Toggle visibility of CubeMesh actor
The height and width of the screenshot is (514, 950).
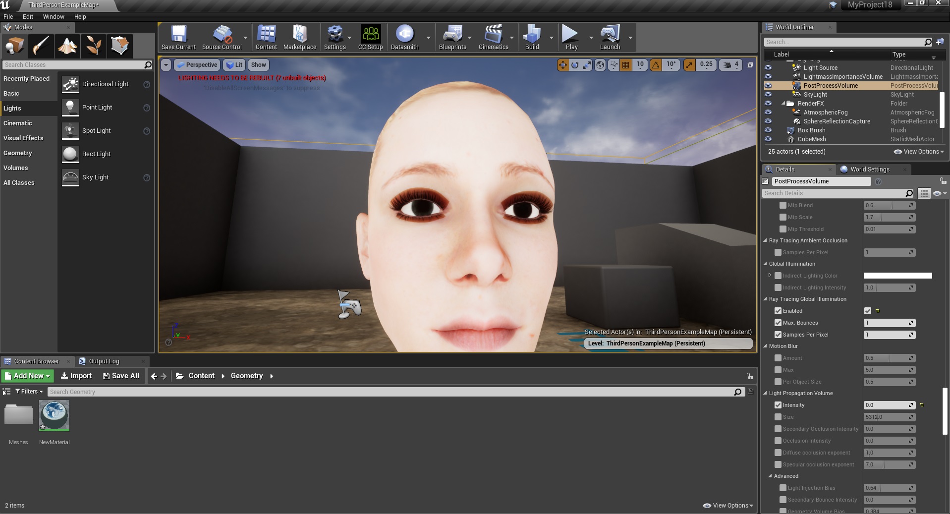click(x=768, y=139)
